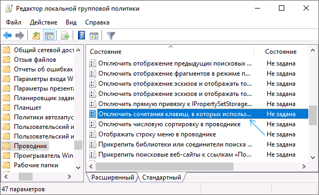Open the Файл menu
The image size is (319, 195).
click(14, 22)
